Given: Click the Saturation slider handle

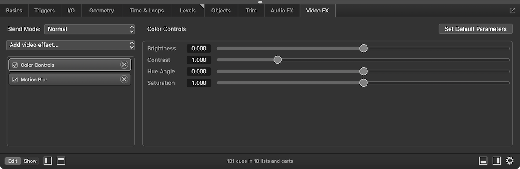Looking at the screenshot, I should 364,83.
